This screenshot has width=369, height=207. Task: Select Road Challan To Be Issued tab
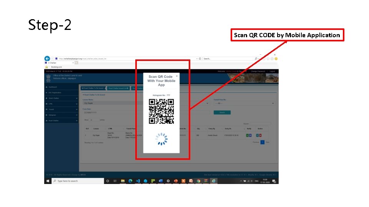pos(93,88)
